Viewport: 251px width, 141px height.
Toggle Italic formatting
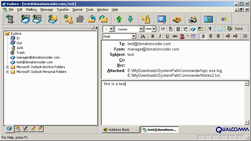coord(160,36)
